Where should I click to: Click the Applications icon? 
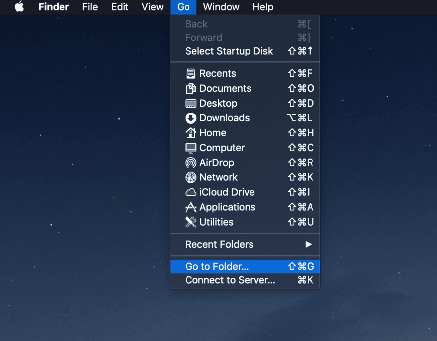point(190,207)
